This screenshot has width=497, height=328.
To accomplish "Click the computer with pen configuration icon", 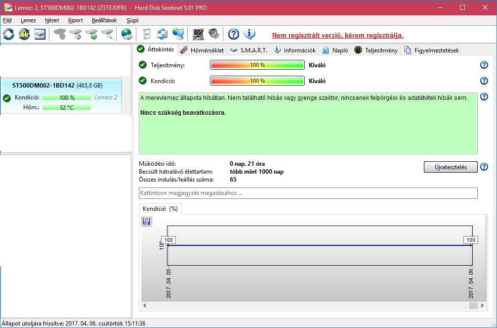I will (x=198, y=34).
